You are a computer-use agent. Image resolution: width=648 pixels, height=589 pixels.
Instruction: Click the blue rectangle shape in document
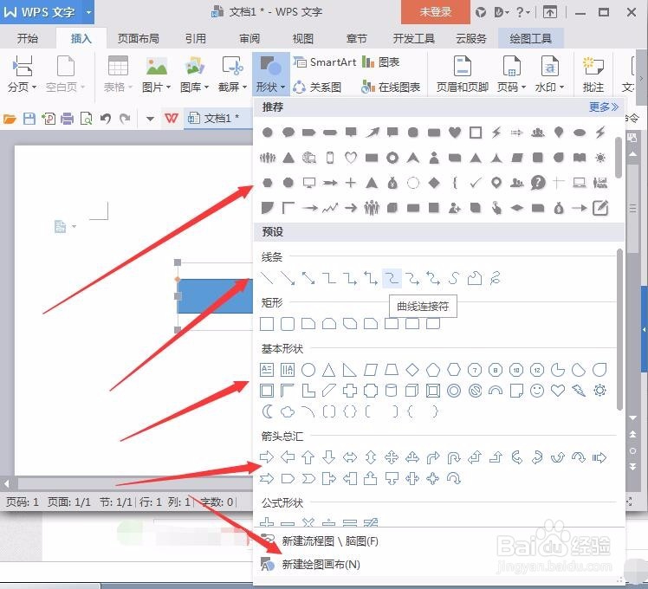[215, 296]
